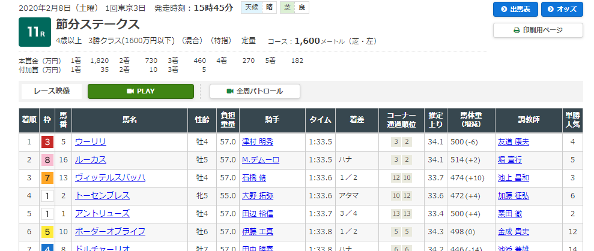
Task: Open the 全周パトロール patrol video
Action: (x=254, y=91)
